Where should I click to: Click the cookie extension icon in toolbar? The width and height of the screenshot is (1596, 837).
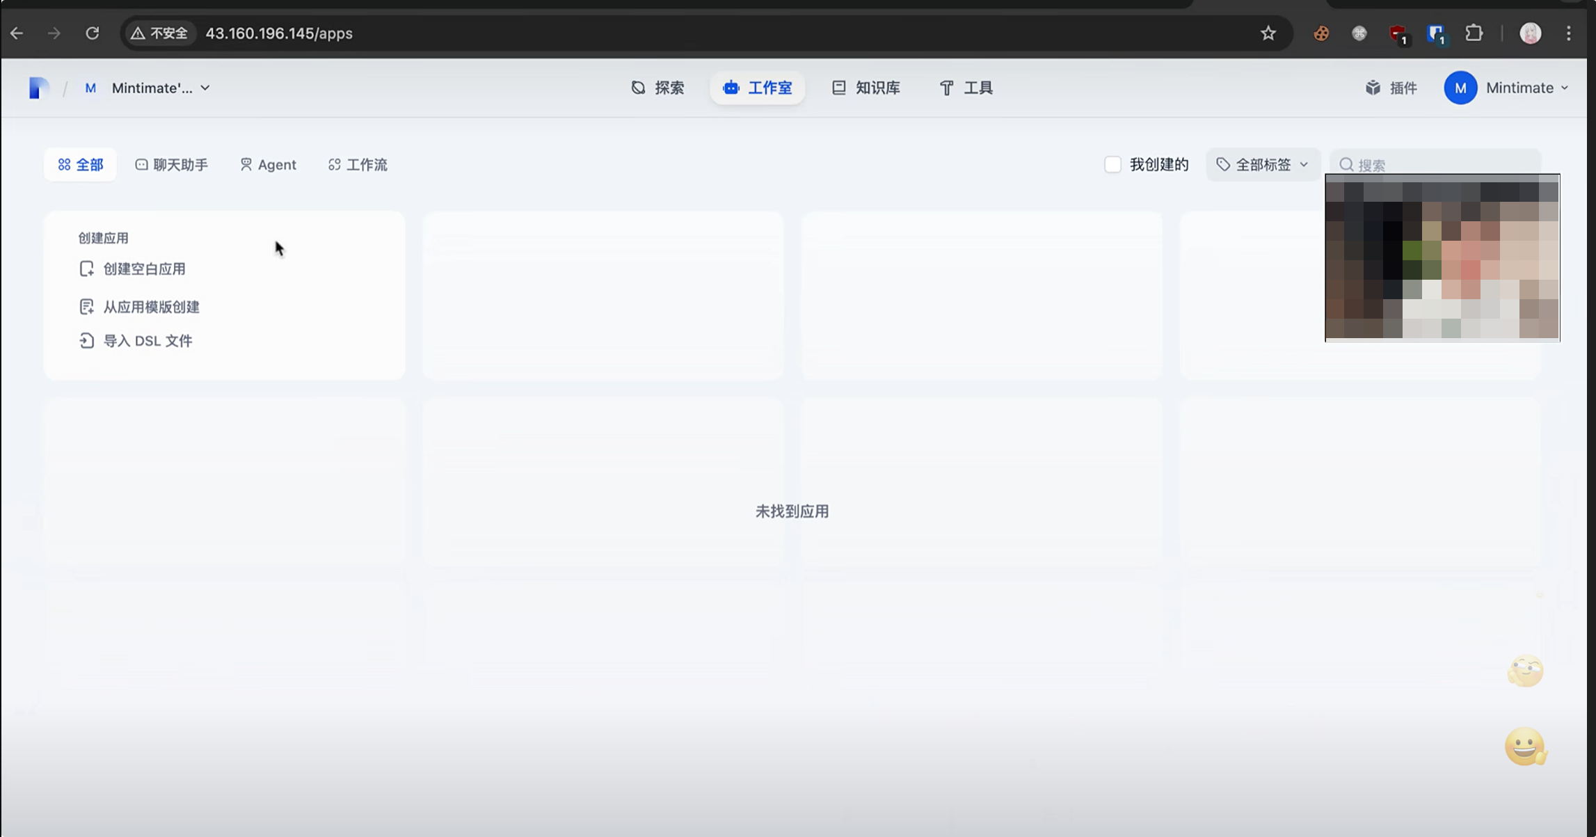(1320, 33)
